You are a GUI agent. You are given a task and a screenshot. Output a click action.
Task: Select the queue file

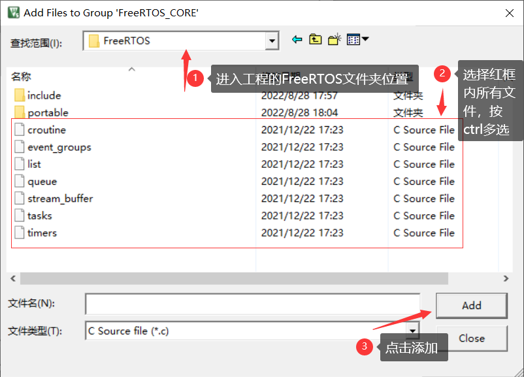click(x=42, y=182)
